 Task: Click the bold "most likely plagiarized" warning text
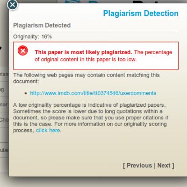83,52
